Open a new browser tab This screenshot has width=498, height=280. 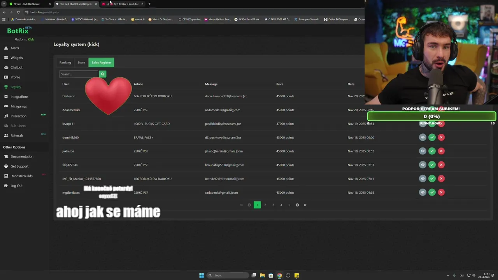tap(149, 4)
